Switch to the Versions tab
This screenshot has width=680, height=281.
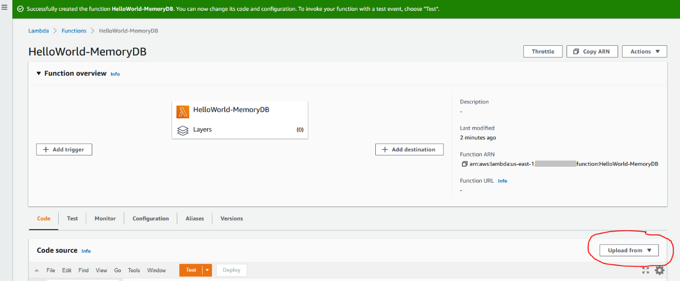pos(231,219)
